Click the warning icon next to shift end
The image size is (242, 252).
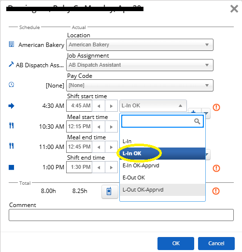pyautogui.click(x=216, y=168)
